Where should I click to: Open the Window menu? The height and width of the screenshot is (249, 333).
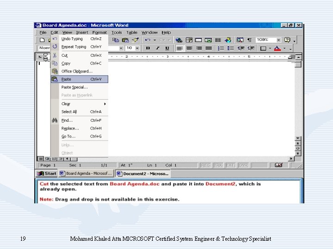click(149, 32)
